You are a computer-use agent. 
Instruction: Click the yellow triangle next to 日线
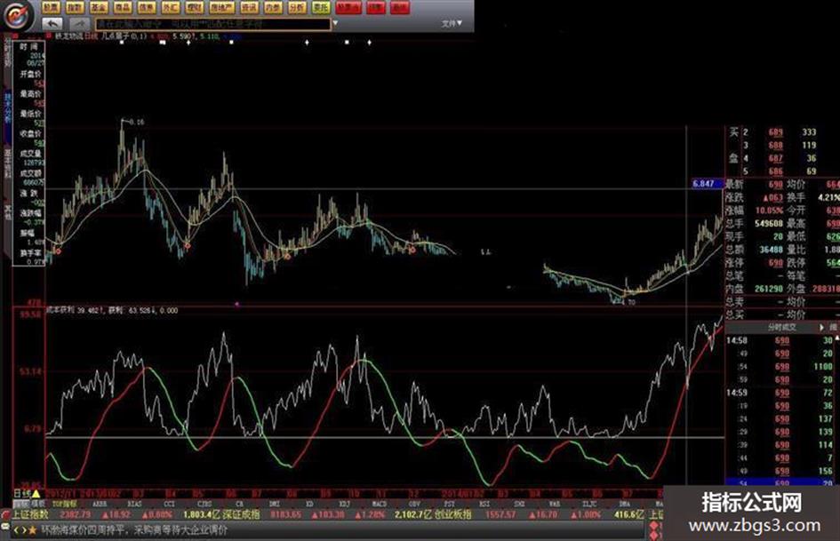[x=36, y=493]
